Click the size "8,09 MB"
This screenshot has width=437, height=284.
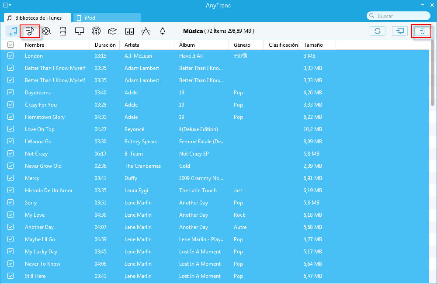pyautogui.click(x=313, y=142)
